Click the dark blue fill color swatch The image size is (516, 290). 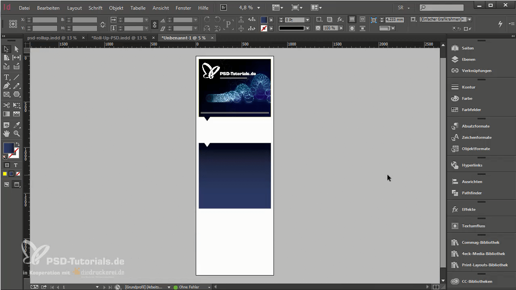click(8, 148)
